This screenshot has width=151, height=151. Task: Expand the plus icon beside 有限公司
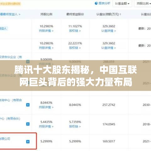tap(28, 142)
